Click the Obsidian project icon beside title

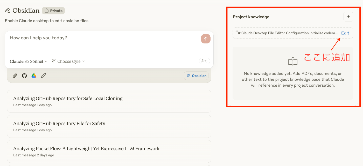[8, 11]
